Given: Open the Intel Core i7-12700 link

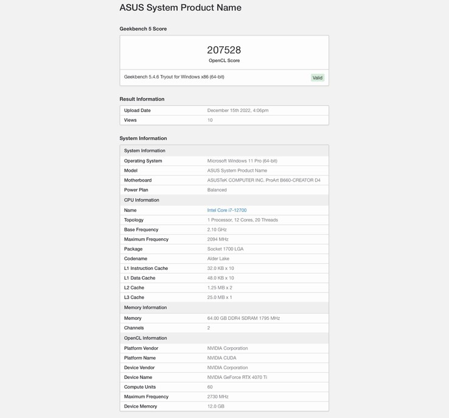Looking at the screenshot, I should pyautogui.click(x=226, y=210).
